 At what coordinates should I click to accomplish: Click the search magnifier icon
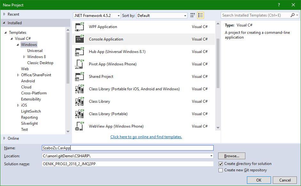pyautogui.click(x=292, y=15)
